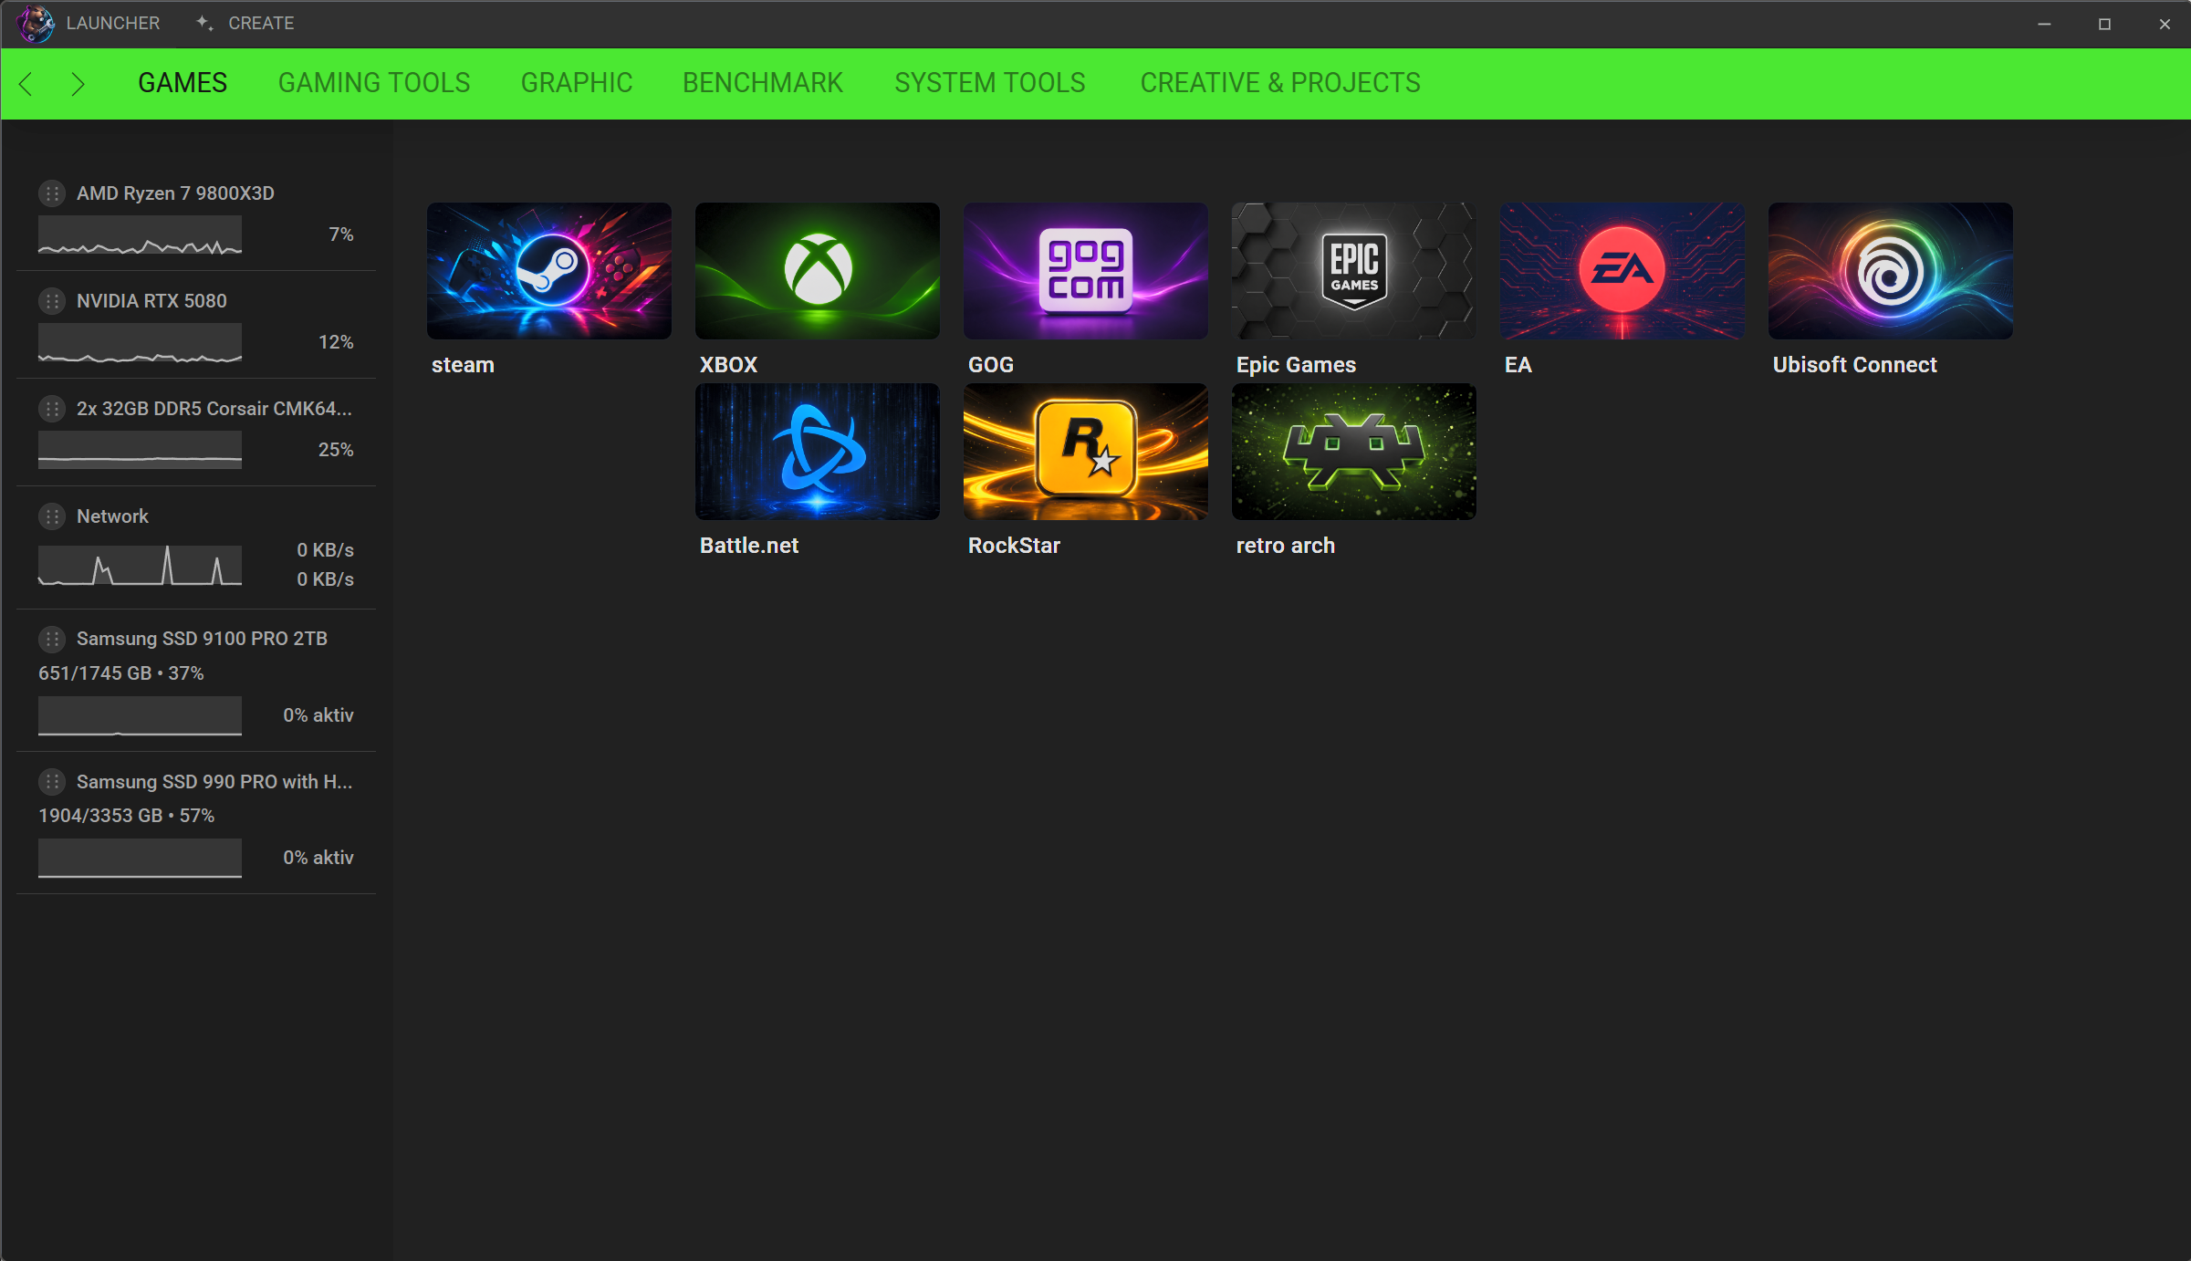This screenshot has width=2191, height=1261.
Task: Select the GRAPHIC tab
Action: [577, 83]
